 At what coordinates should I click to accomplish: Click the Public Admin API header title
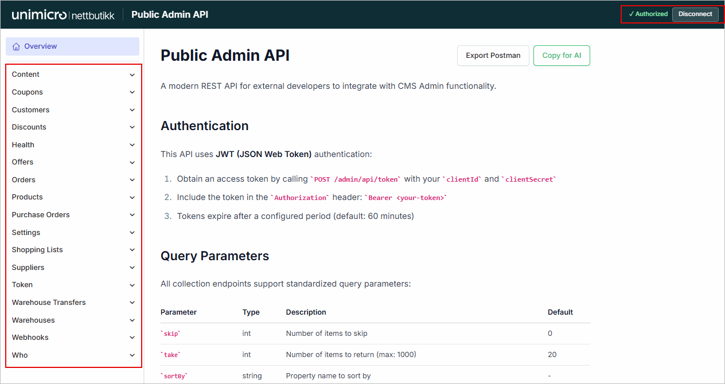(170, 14)
